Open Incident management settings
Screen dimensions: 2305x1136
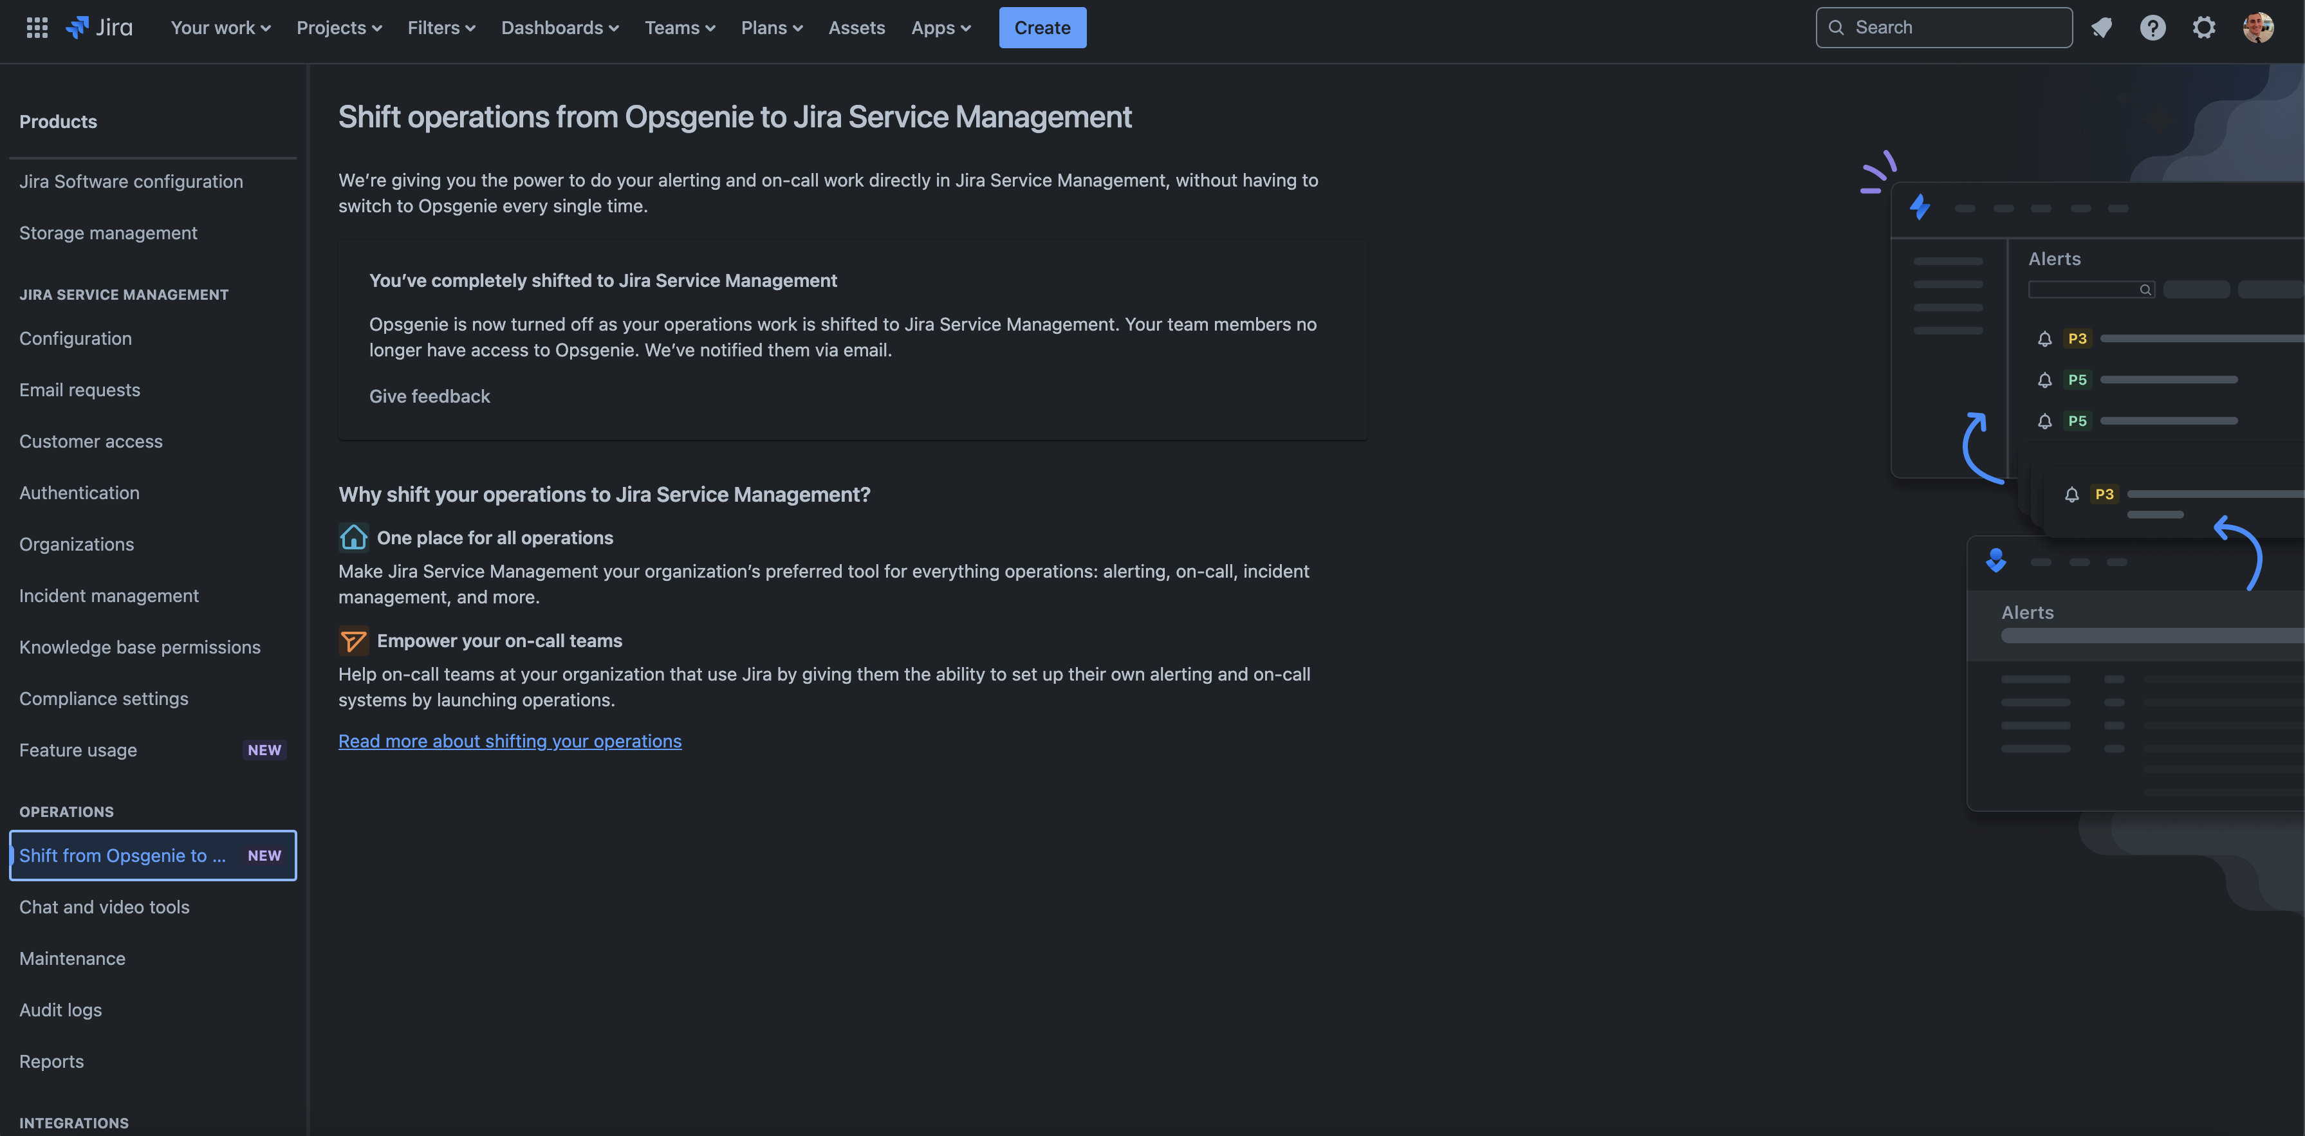108,595
